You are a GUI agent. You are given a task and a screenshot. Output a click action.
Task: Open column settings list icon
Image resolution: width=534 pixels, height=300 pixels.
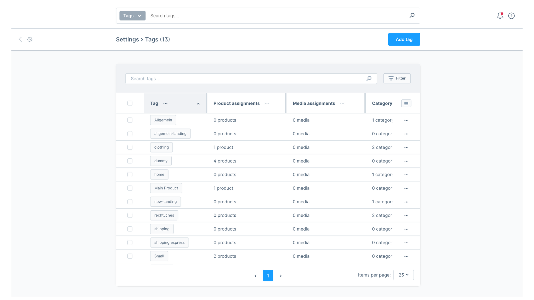tap(406, 103)
